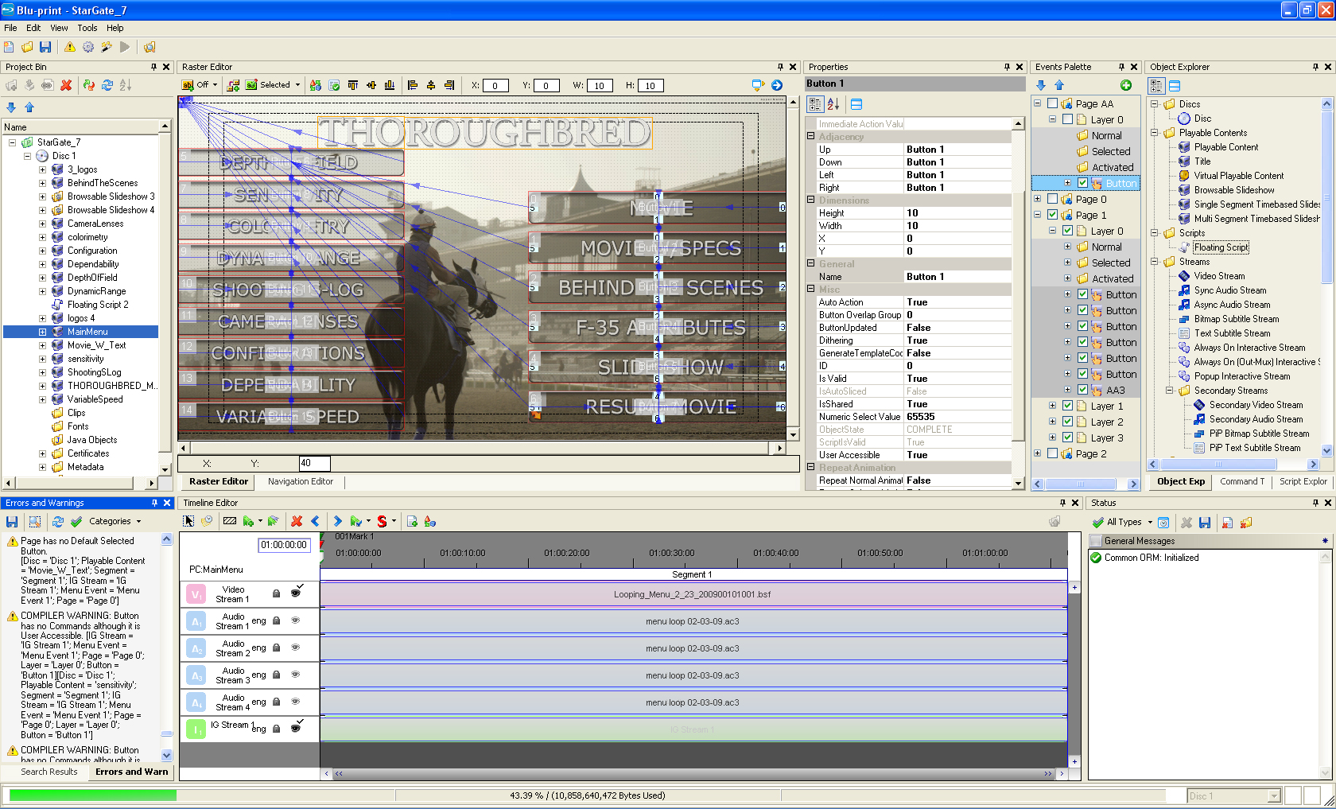
Task: Click the blue up arrow in Project Bin
Action: point(29,107)
